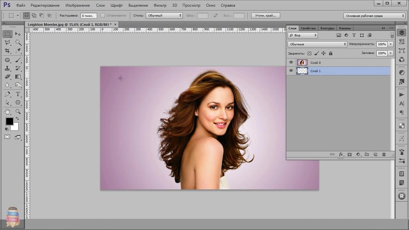The width and height of the screenshot is (409, 230).
Task: Add a layer style via fx icon
Action: click(x=341, y=155)
